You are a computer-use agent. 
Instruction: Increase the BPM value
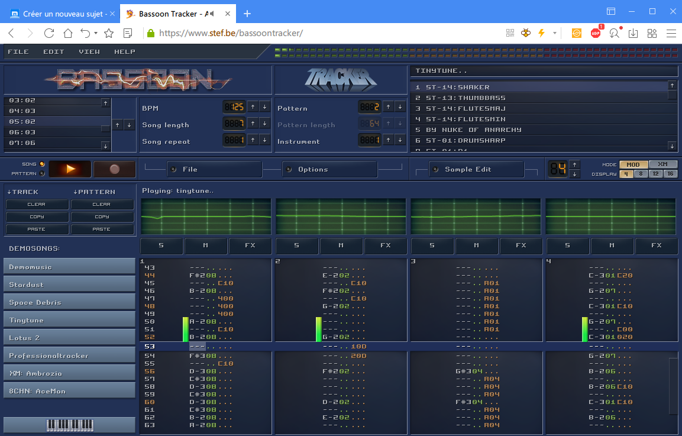[x=253, y=106]
